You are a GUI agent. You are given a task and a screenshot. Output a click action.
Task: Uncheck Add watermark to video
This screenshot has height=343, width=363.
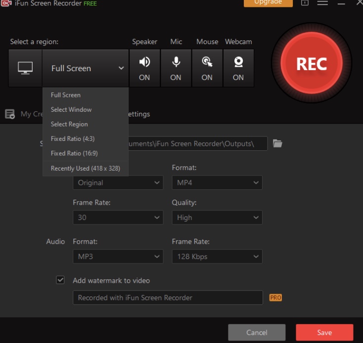click(x=60, y=280)
